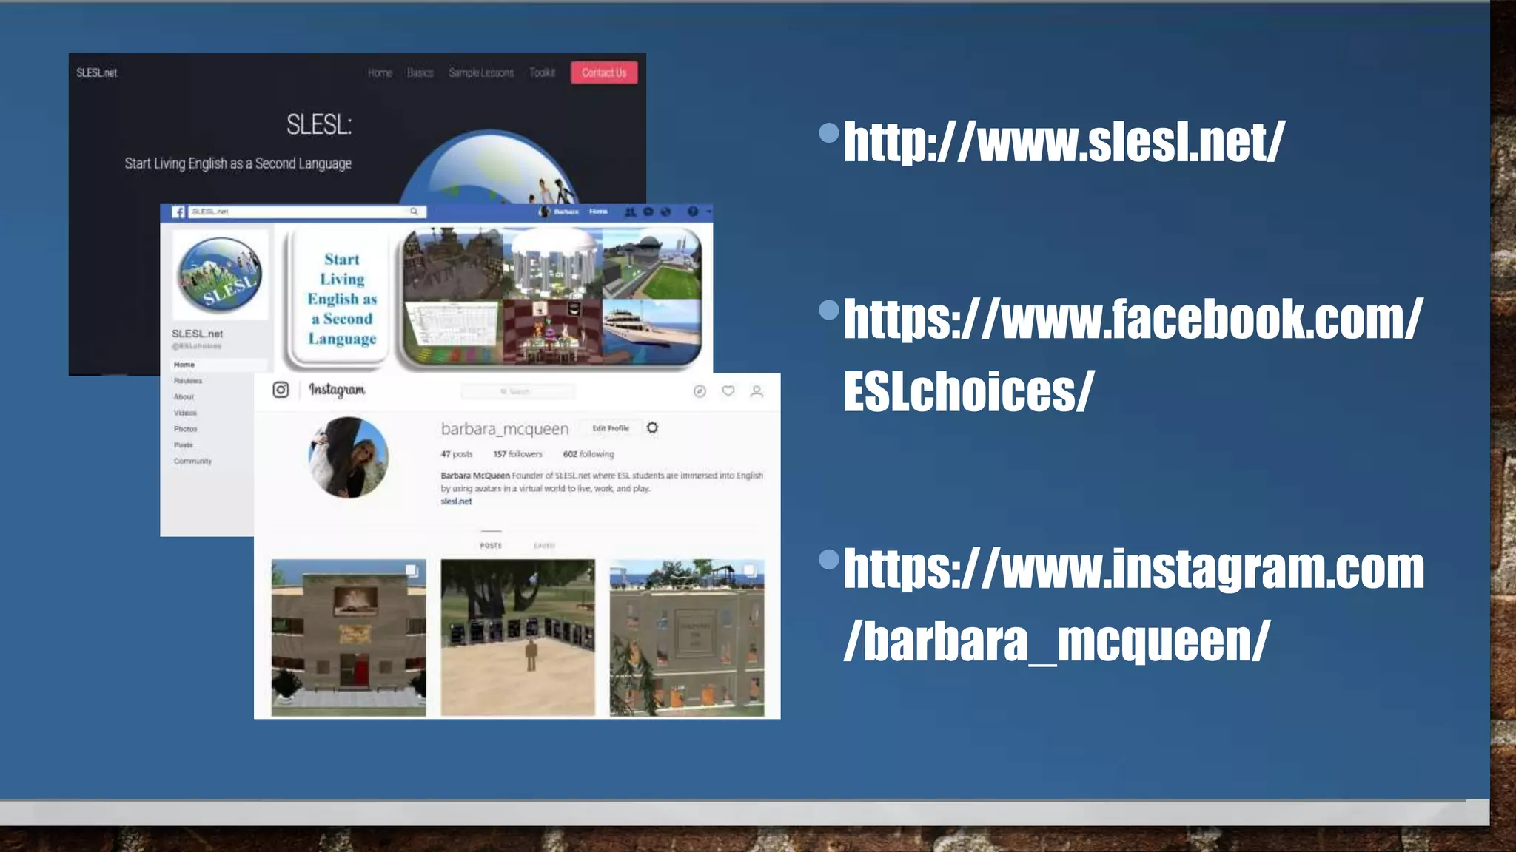
Task: Click the facebook.com/ESLchoices URL text
Action: pos(1133,355)
